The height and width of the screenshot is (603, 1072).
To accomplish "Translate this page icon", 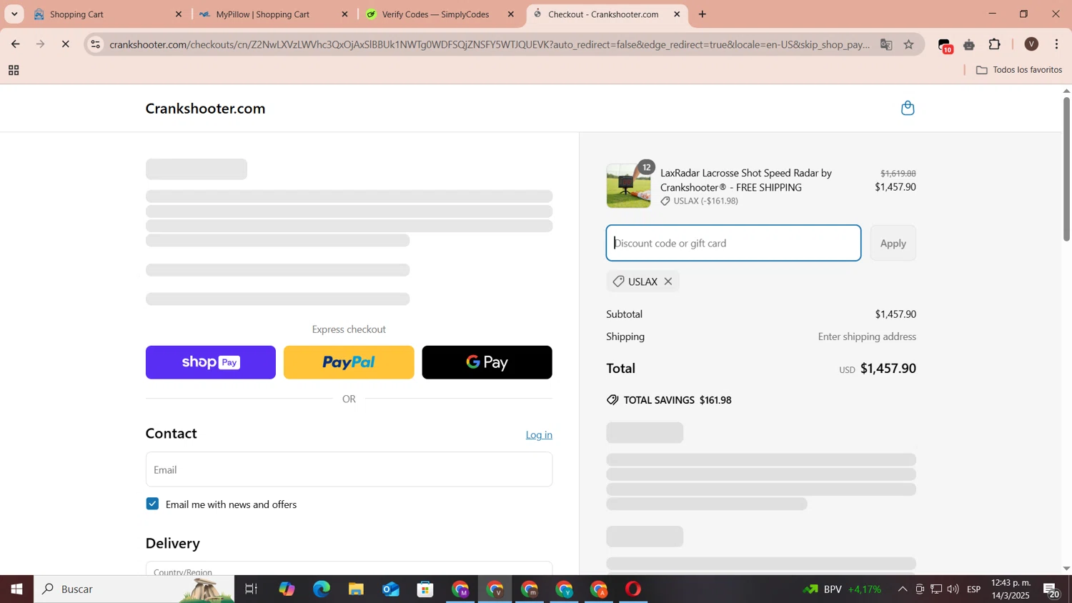I will click(x=886, y=44).
